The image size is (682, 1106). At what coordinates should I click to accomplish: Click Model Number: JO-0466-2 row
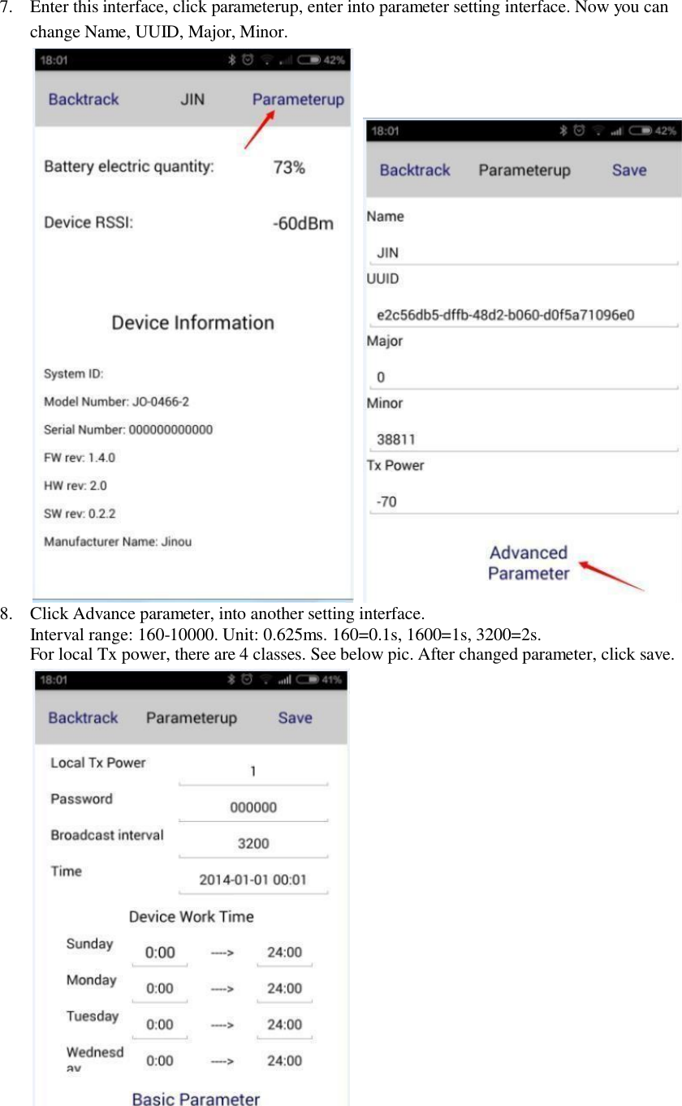[117, 402]
